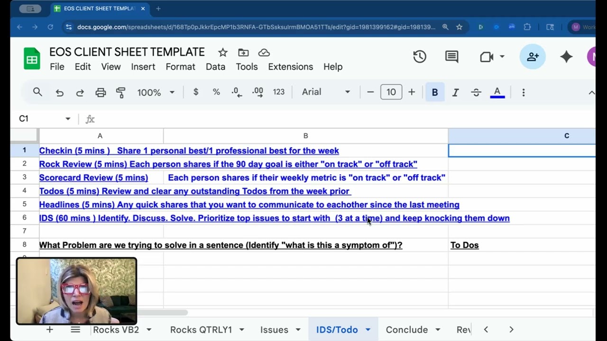607x341 pixels.
Task: Toggle strikethrough formatting
Action: [x=476, y=92]
